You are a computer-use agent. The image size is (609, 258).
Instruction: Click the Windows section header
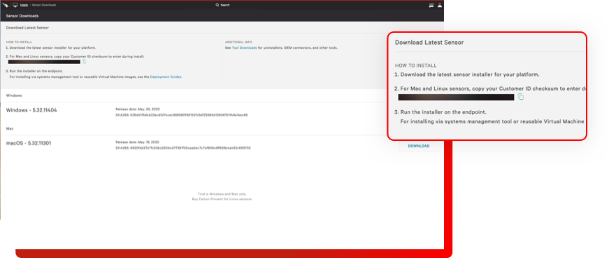[x=14, y=96]
